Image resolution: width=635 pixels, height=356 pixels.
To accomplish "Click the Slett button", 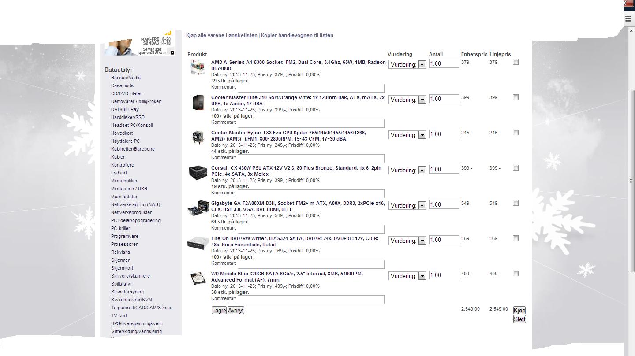I will tap(519, 319).
